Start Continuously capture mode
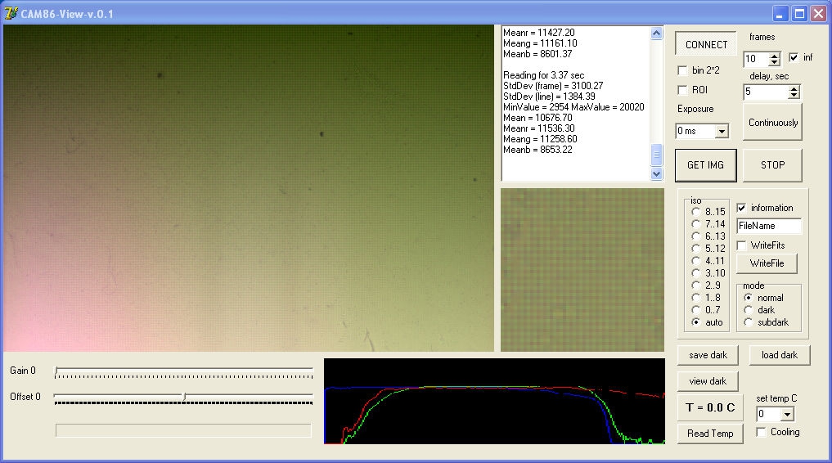The image size is (832, 463). [x=772, y=123]
